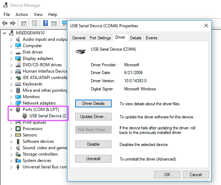Click the System devices icon
This screenshot has height=185, width=221.
[18, 161]
